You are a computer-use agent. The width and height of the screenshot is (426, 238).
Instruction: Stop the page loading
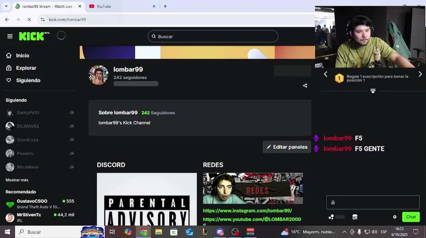(29, 20)
